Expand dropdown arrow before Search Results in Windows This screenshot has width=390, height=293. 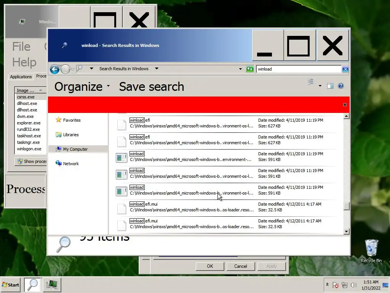click(91, 69)
